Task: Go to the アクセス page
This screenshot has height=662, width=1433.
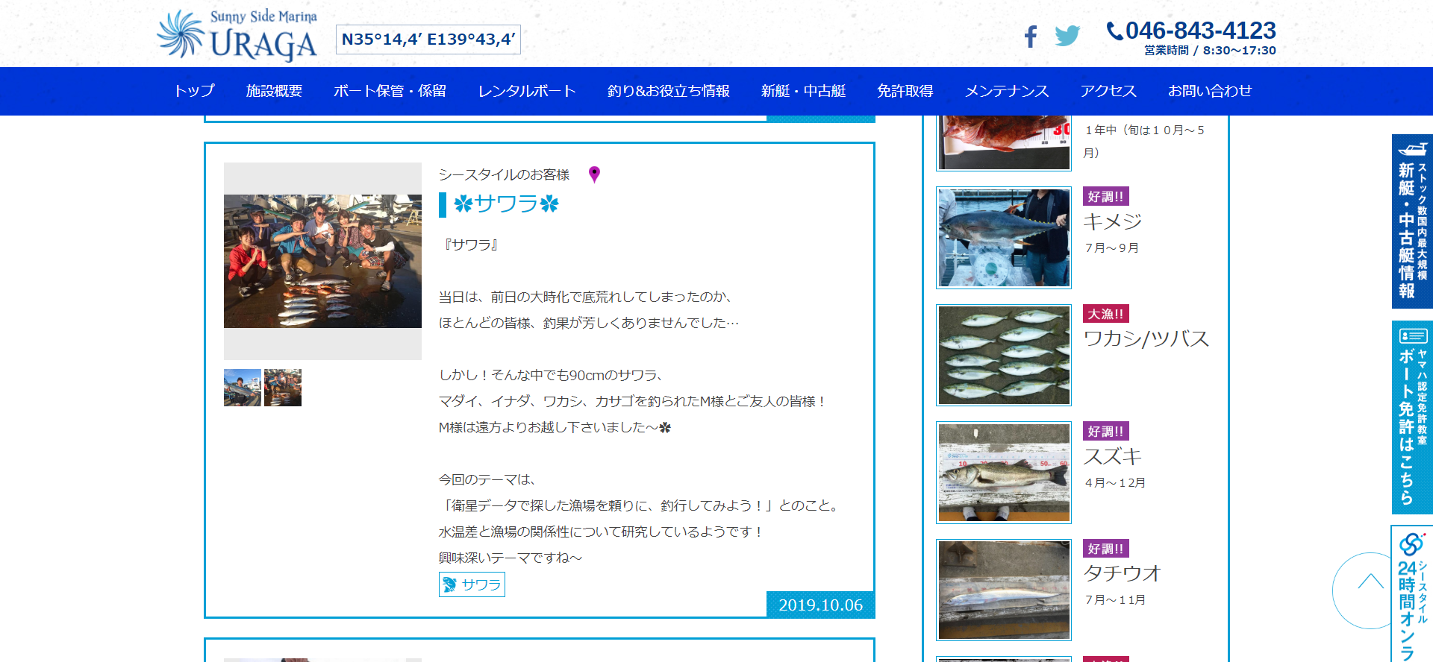Action: tap(1108, 91)
